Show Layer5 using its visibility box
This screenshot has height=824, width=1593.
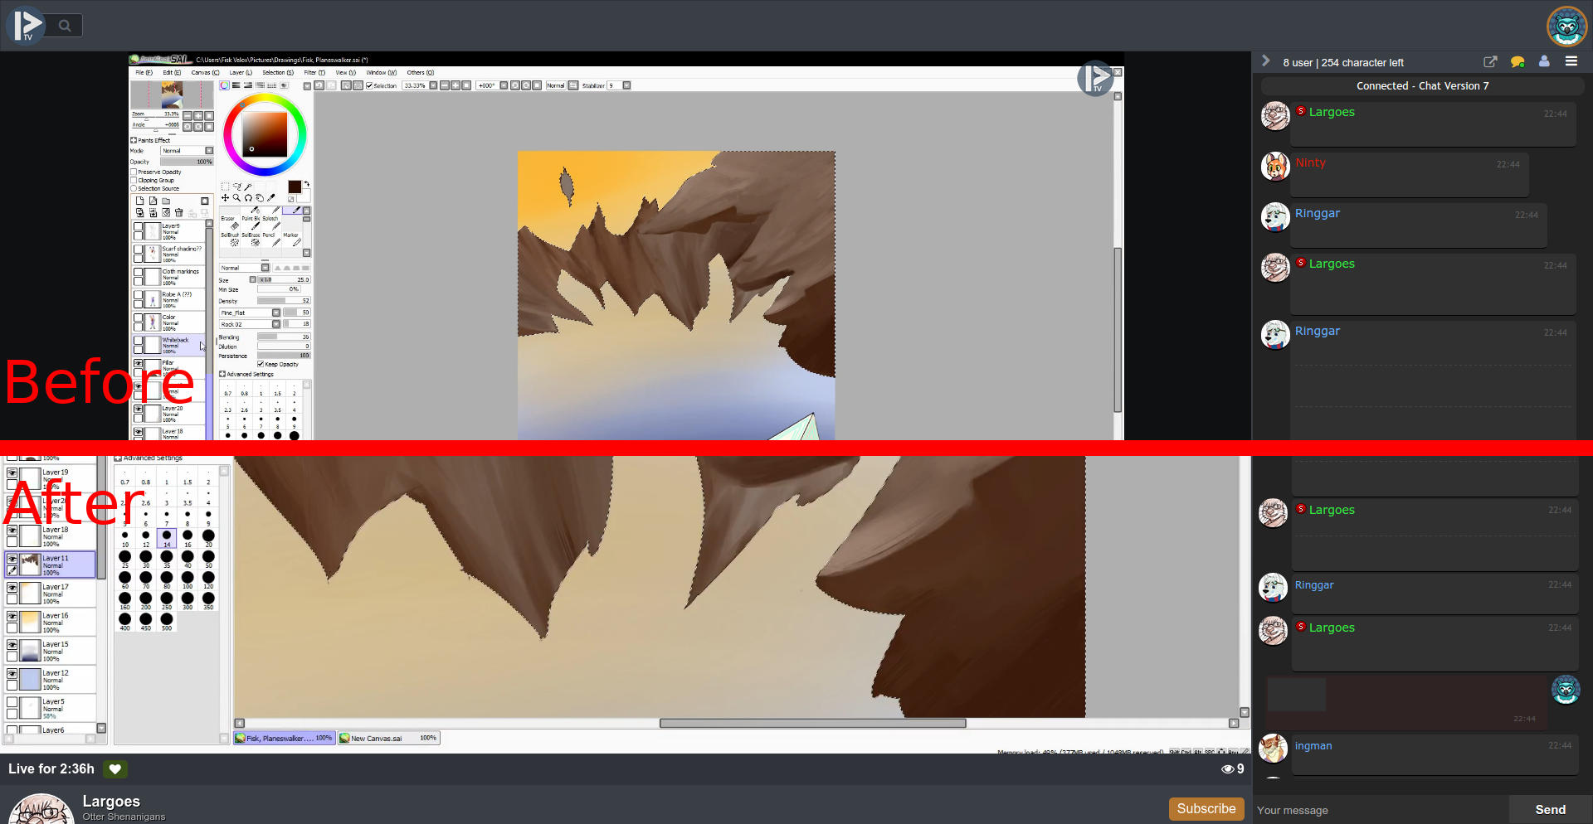12,701
